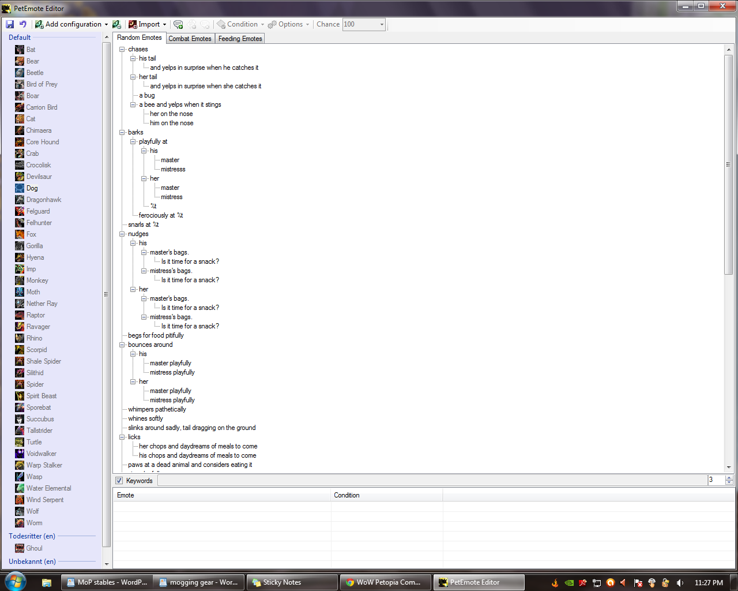Image resolution: width=738 pixels, height=591 pixels.
Task: Select the Bear pet icon
Action: 20,61
